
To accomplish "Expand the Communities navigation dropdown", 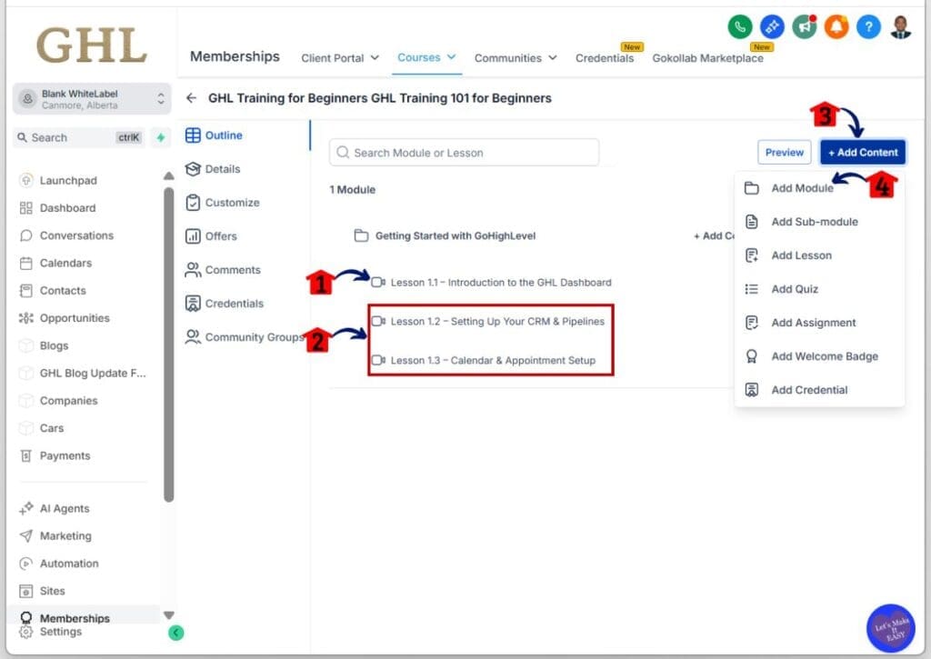I will tap(516, 57).
